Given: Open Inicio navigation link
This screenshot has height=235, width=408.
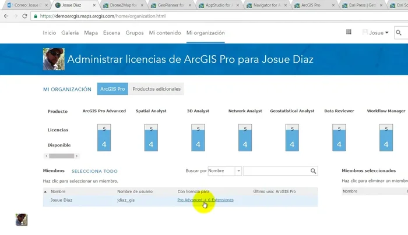Looking at the screenshot, I should (x=50, y=33).
